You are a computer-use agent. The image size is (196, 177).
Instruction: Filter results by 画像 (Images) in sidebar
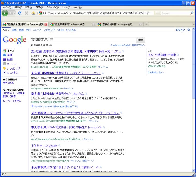click(9, 55)
